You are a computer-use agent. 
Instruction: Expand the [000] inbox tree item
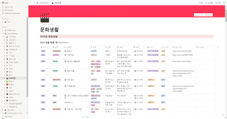click(3, 31)
